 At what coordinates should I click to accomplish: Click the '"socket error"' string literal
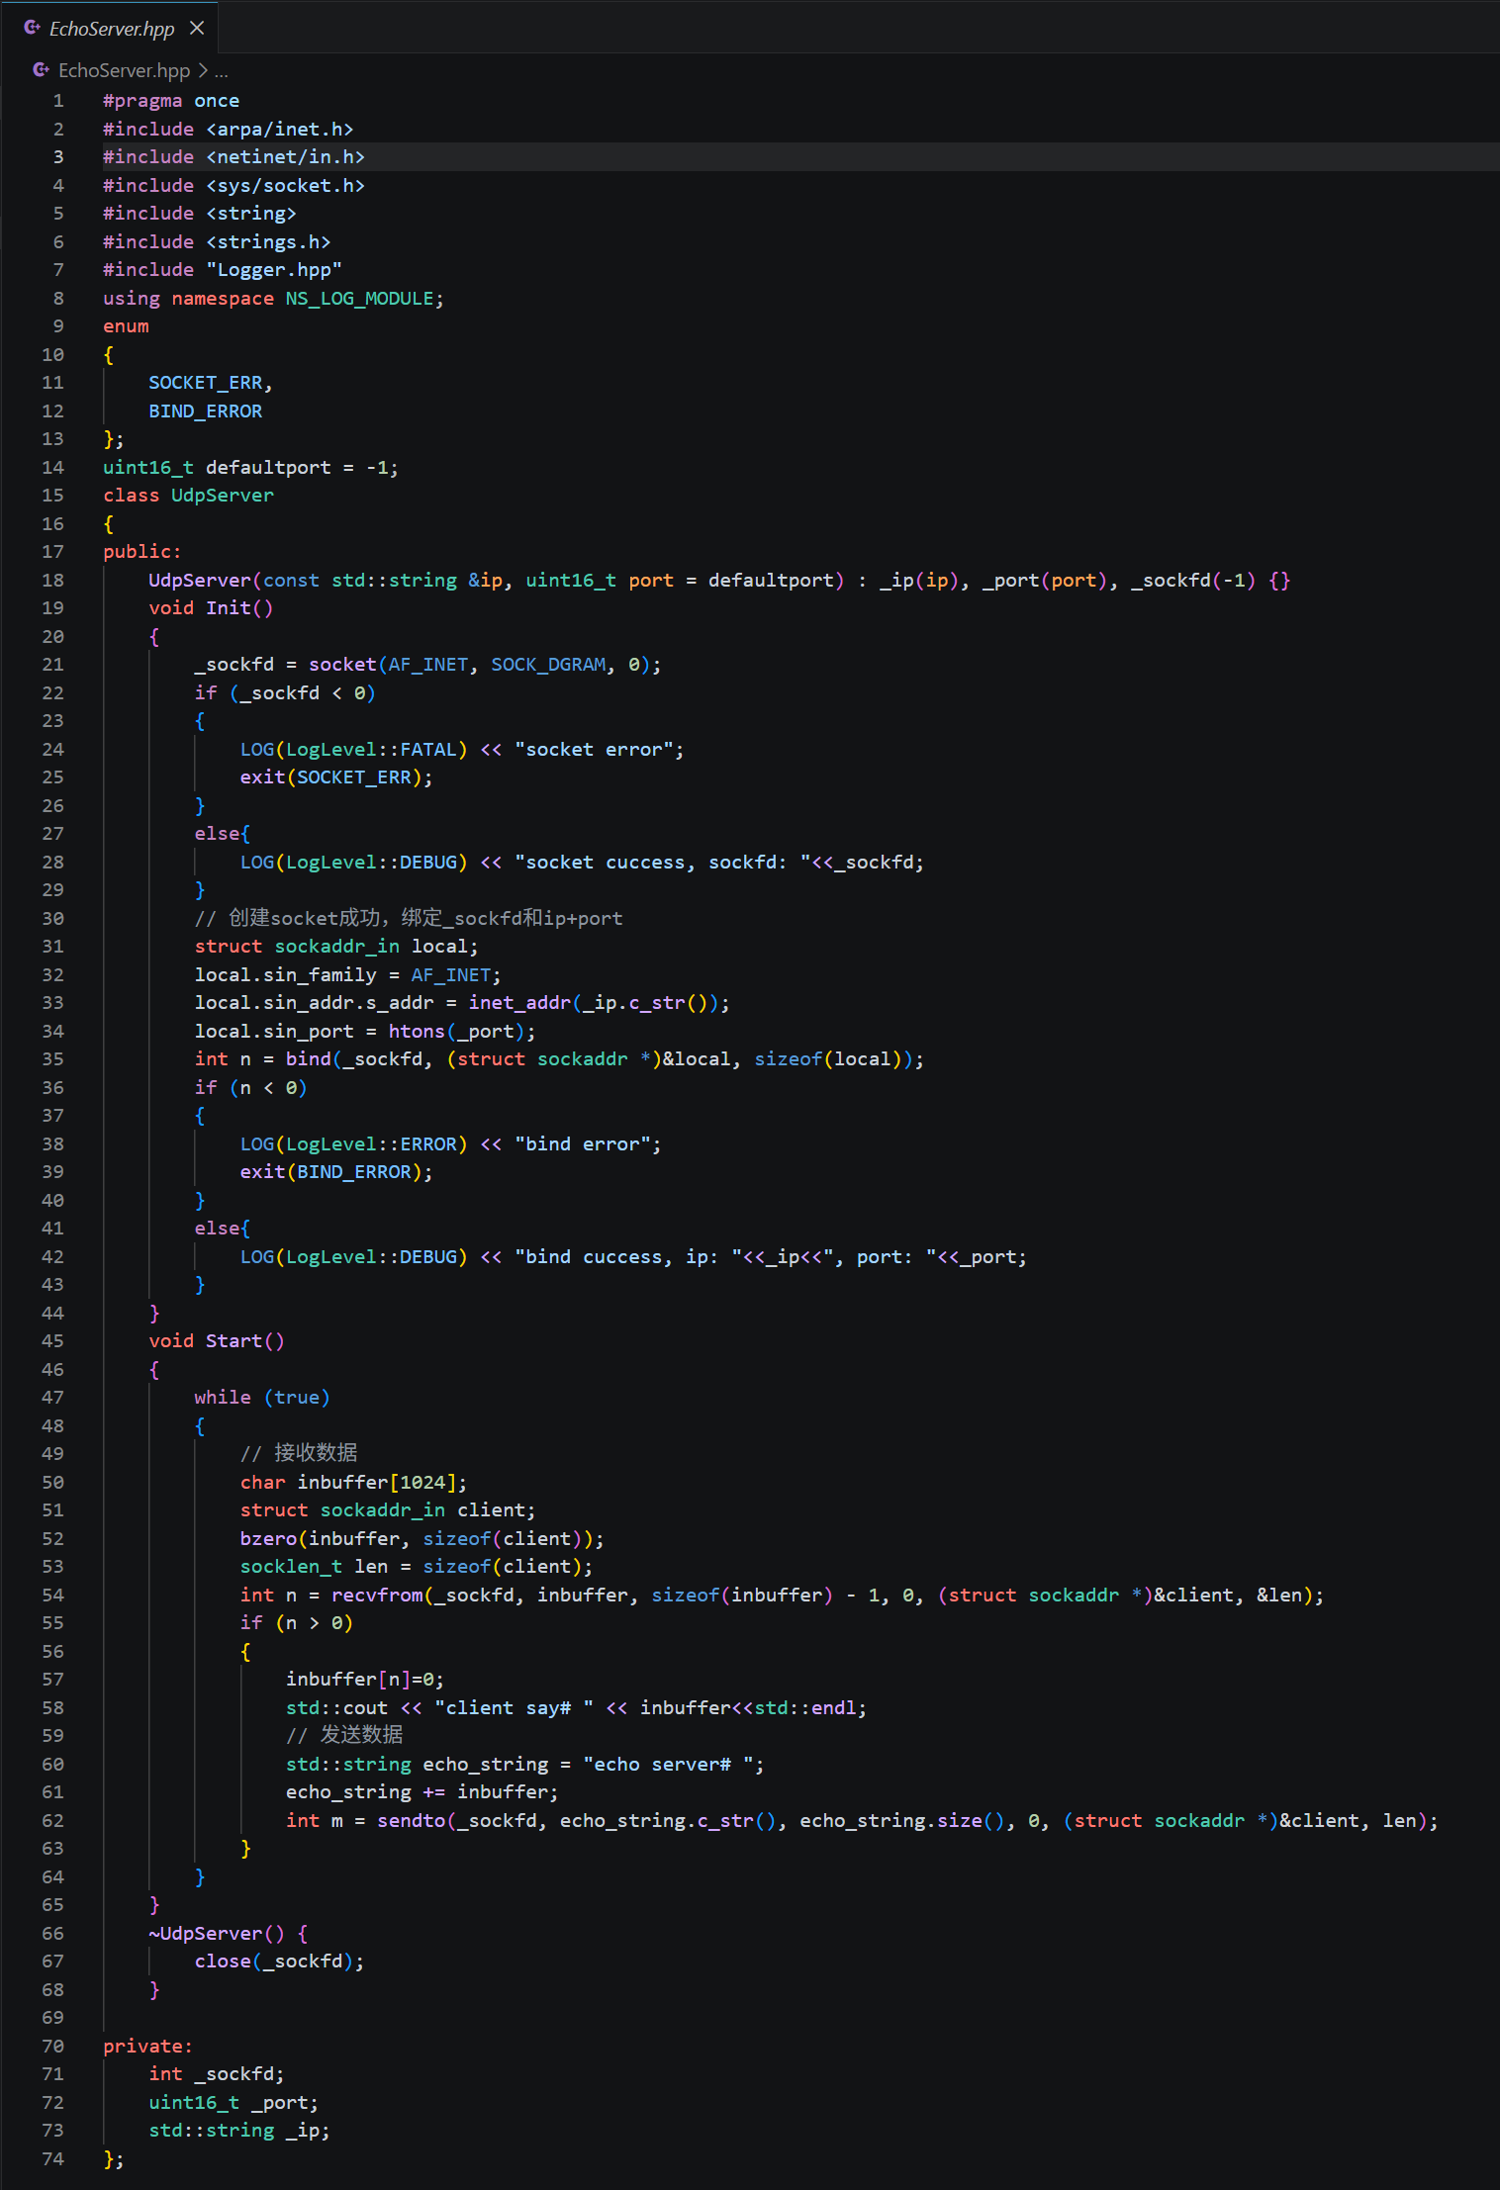pyautogui.click(x=594, y=750)
